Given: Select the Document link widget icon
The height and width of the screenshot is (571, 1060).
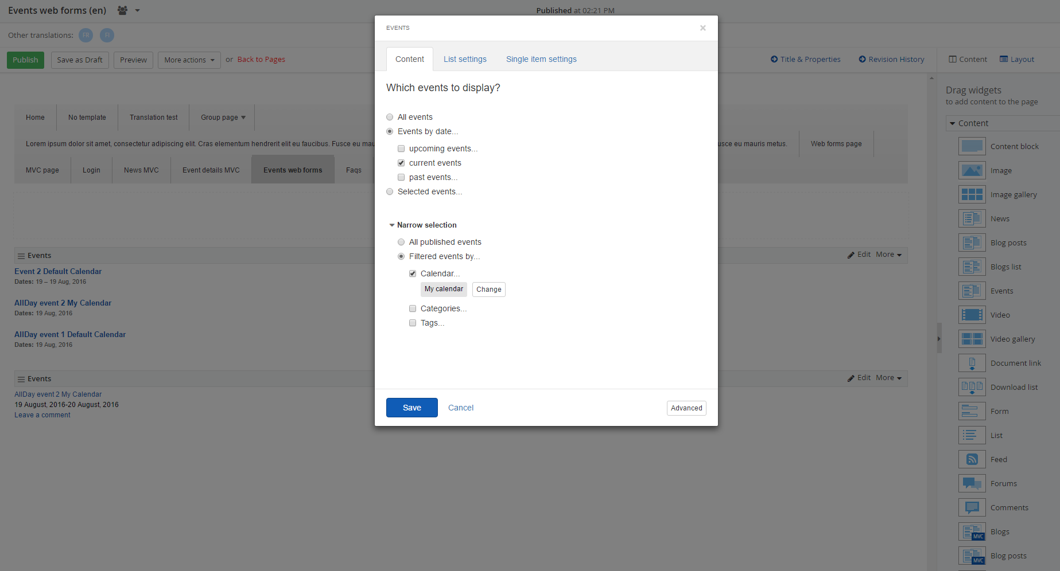Looking at the screenshot, I should point(972,363).
